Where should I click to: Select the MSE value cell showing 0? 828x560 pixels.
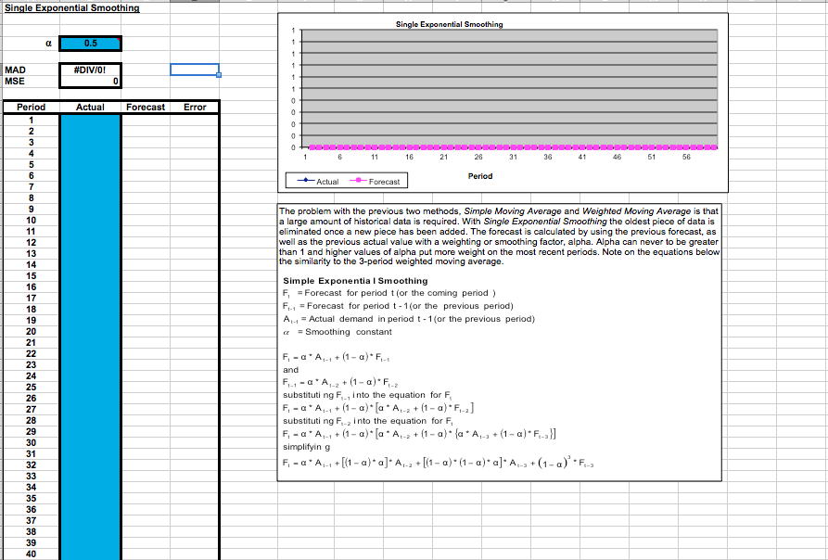point(90,81)
